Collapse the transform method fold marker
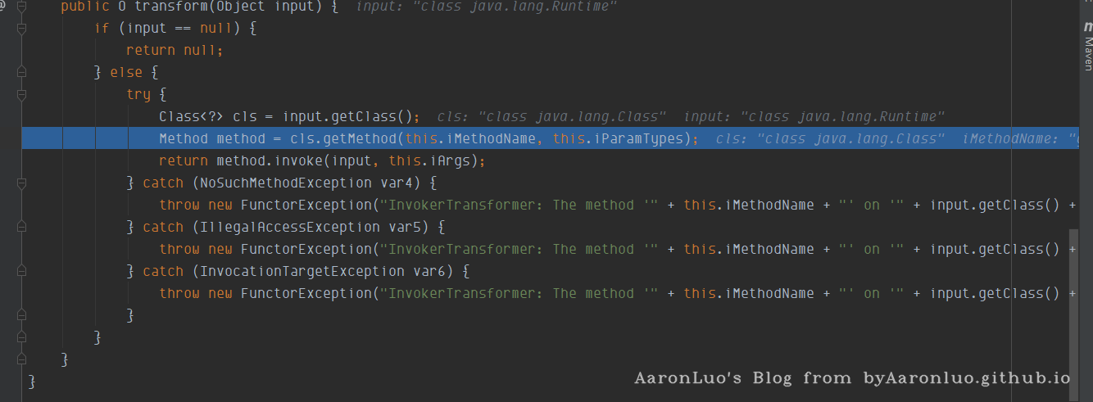 click(x=21, y=7)
